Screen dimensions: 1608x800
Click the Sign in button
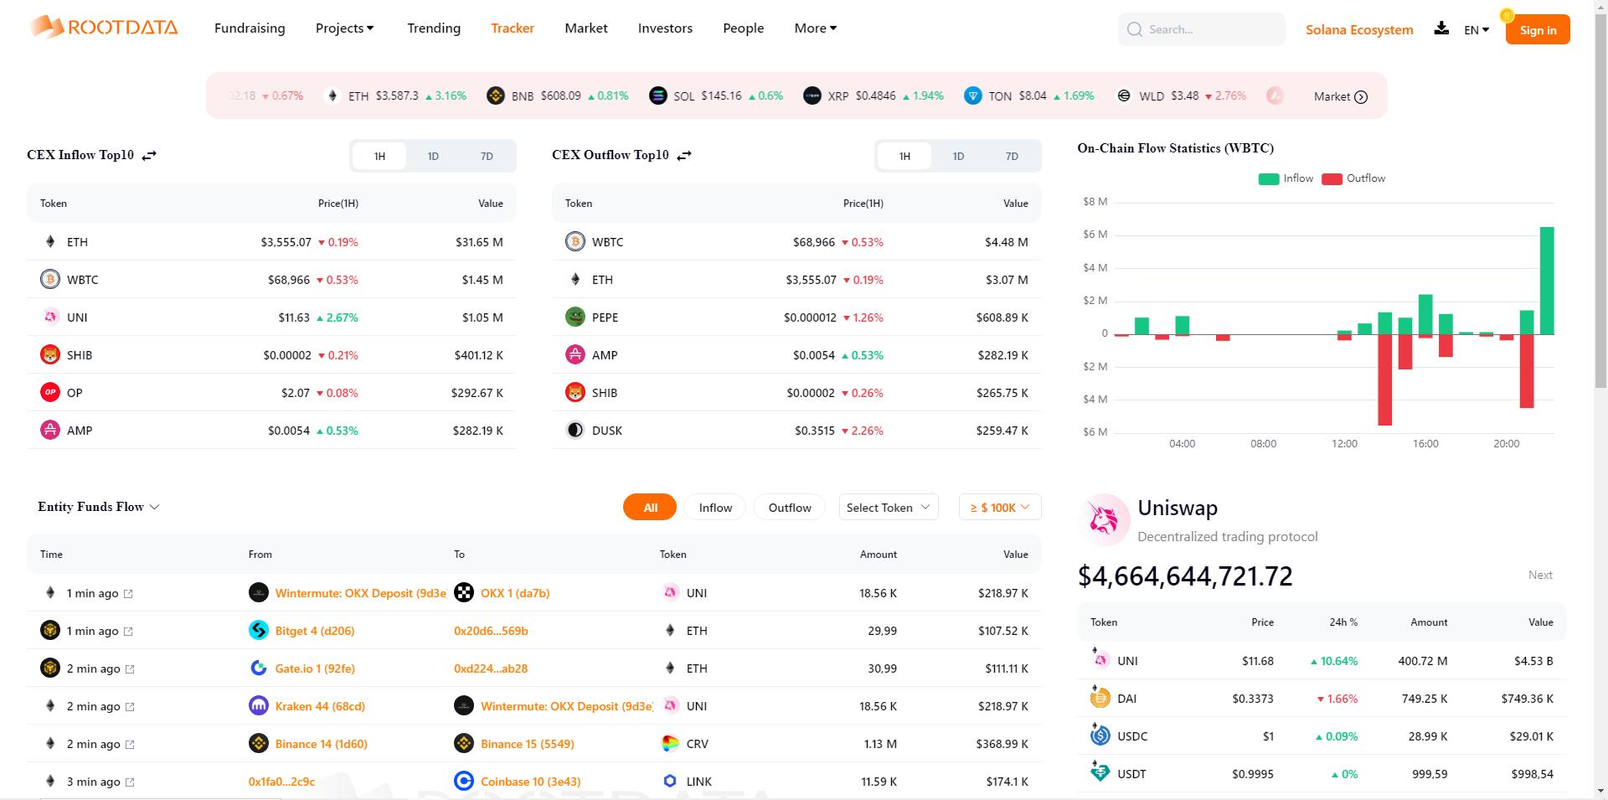click(x=1538, y=29)
